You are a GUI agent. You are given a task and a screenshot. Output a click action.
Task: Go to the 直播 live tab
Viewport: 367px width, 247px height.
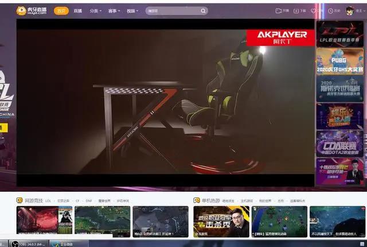[x=78, y=11]
